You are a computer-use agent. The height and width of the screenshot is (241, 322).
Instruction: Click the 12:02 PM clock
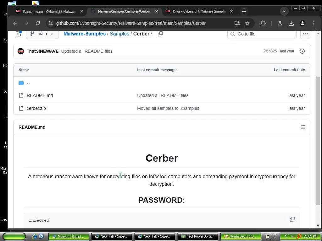coord(310,237)
